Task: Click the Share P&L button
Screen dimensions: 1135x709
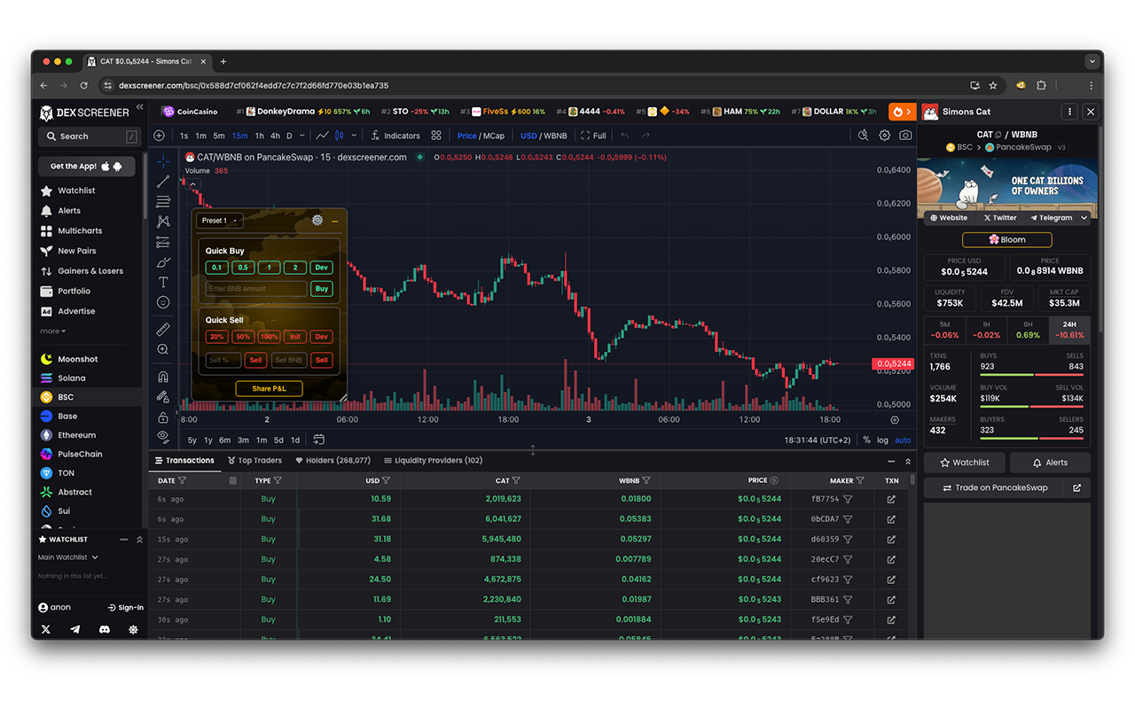Action: (269, 388)
